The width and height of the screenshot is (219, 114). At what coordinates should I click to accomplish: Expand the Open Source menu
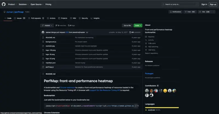click(x=37, y=4)
